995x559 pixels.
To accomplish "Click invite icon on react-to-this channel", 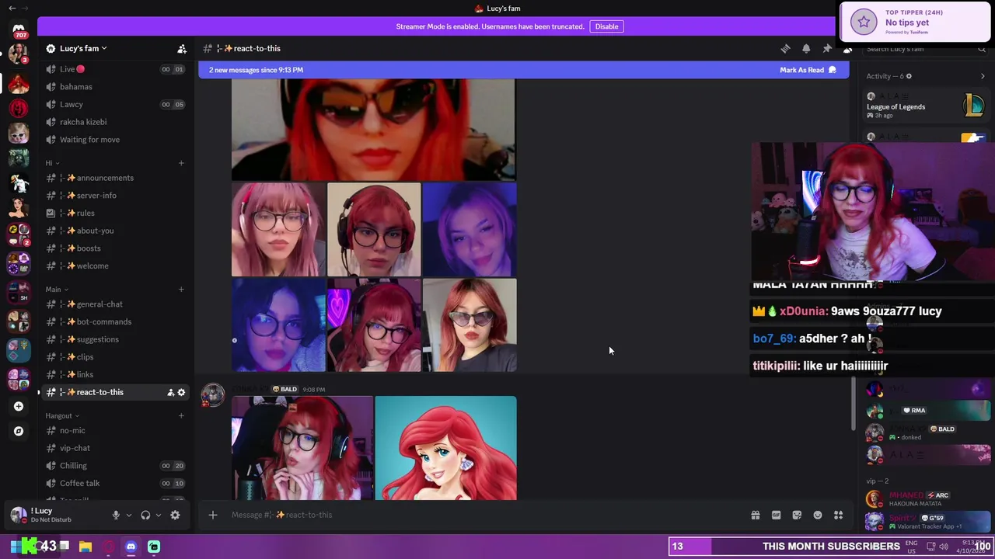I will (170, 392).
